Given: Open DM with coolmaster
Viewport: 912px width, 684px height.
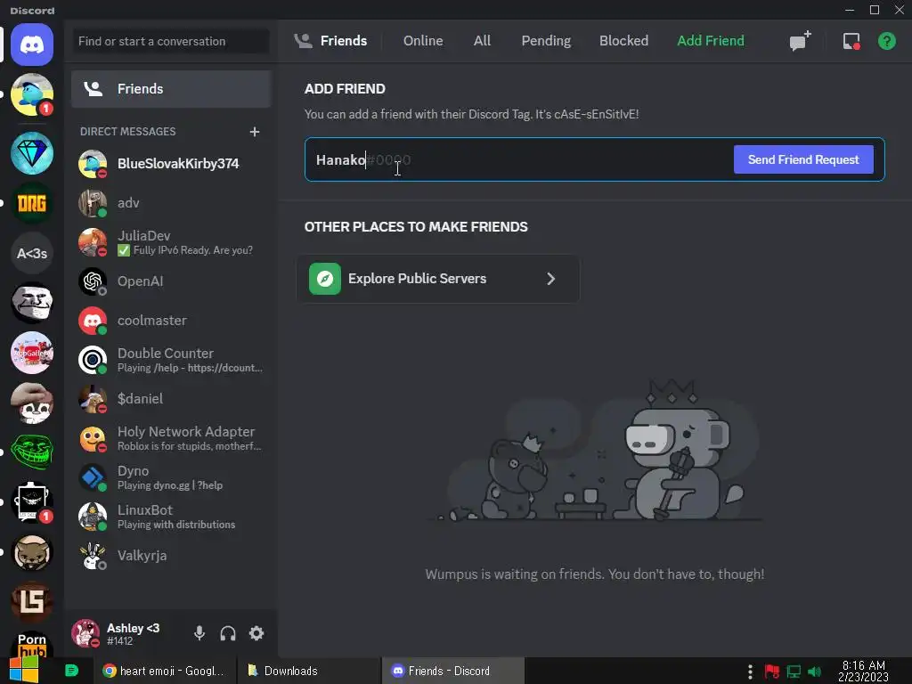Looking at the screenshot, I should [171, 321].
